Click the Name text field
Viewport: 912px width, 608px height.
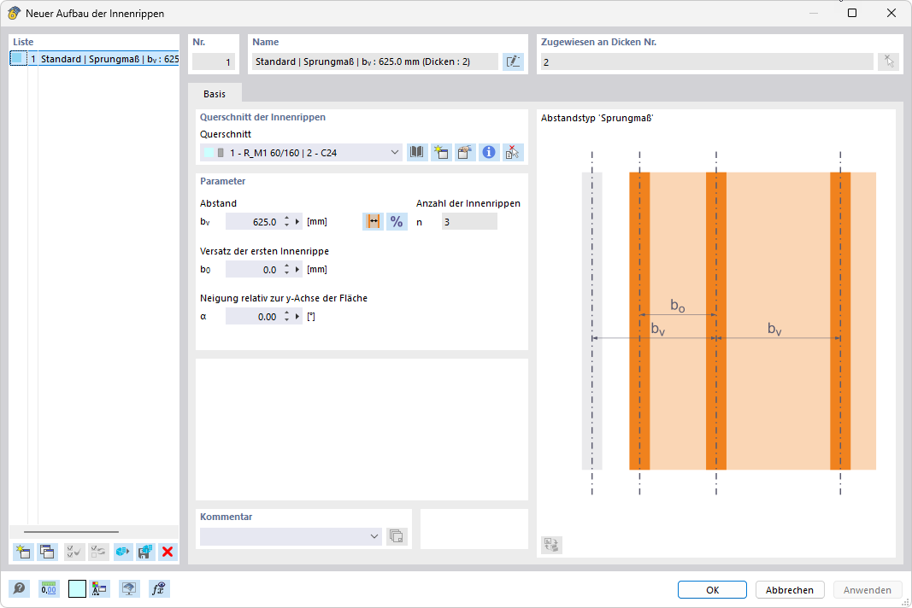375,61
